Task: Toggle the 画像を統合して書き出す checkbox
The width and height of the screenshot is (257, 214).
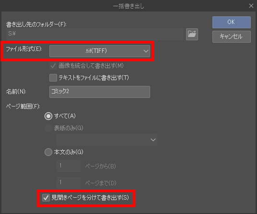Action: coord(53,66)
